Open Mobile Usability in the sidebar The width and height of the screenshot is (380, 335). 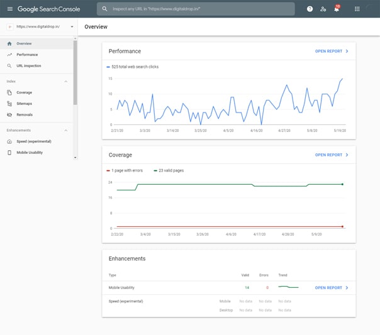coord(36,153)
